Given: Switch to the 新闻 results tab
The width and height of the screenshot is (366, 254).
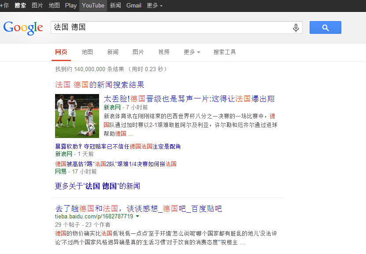Looking at the screenshot, I should pos(113,52).
